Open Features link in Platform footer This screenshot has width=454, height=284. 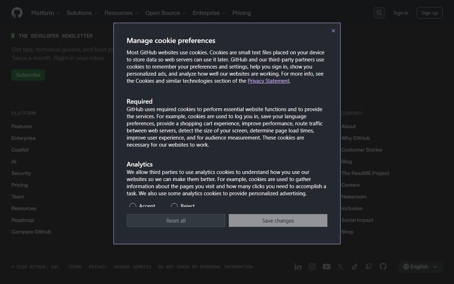tap(22, 126)
